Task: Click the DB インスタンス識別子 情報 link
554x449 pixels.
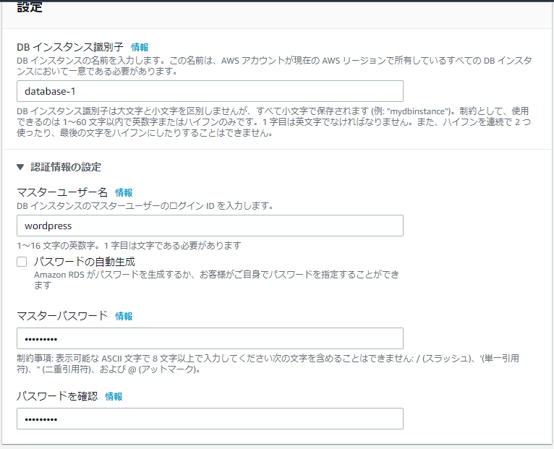Action: [x=140, y=47]
